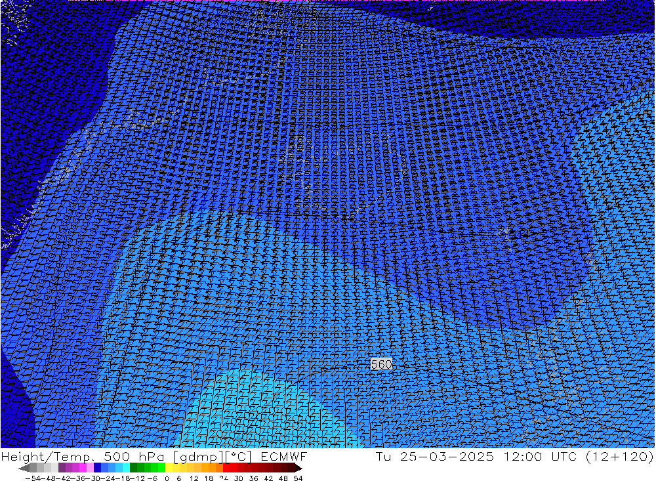Click the ECMWF model name text
656x481 pixels.
pyautogui.click(x=284, y=456)
